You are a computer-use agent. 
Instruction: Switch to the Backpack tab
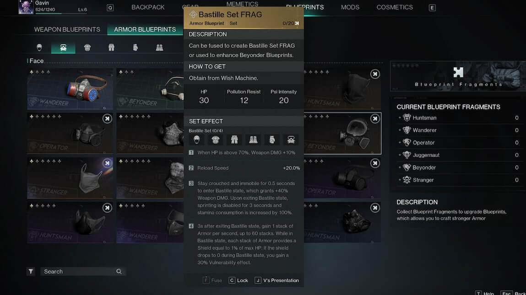click(x=148, y=7)
